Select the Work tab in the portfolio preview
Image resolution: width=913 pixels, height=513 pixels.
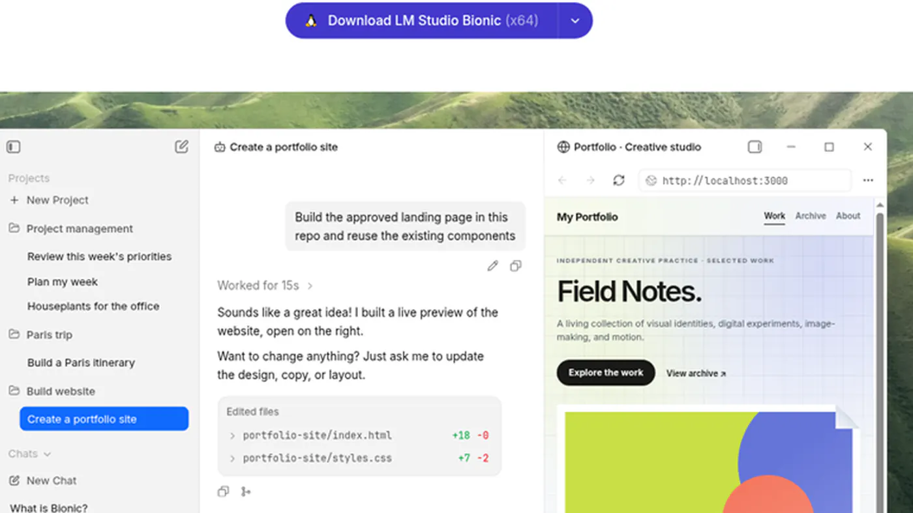[x=775, y=216]
